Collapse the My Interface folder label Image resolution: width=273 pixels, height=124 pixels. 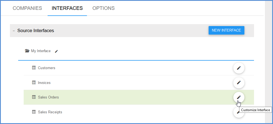[x=41, y=51]
